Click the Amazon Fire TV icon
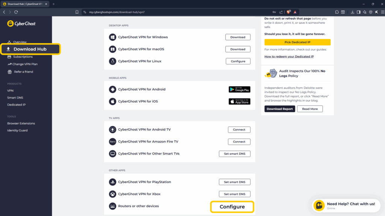 point(112,141)
